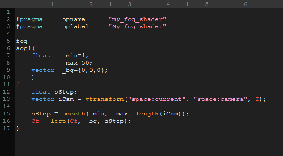Click #pragma on line 3
Viewport: 283px width, 156px height.
[29, 26]
